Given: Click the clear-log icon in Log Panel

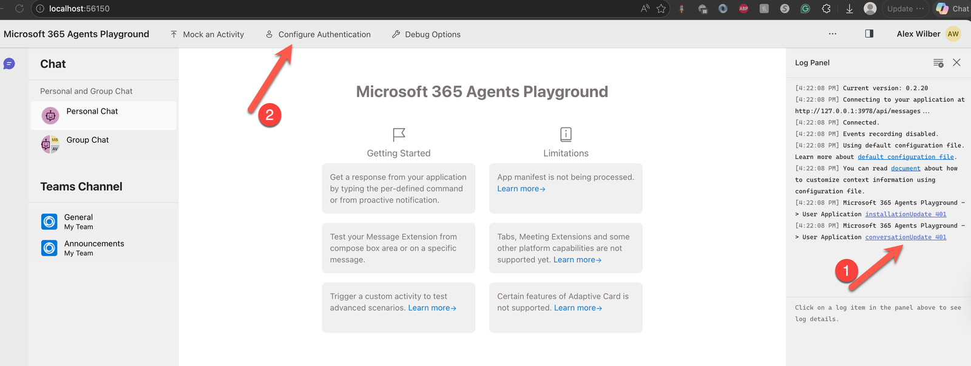Looking at the screenshot, I should [938, 63].
